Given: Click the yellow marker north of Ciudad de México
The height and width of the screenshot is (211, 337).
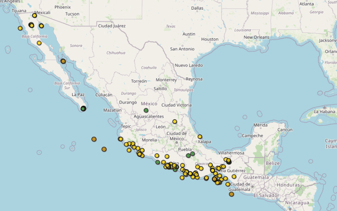Looking at the screenshot, I should tap(174, 122).
